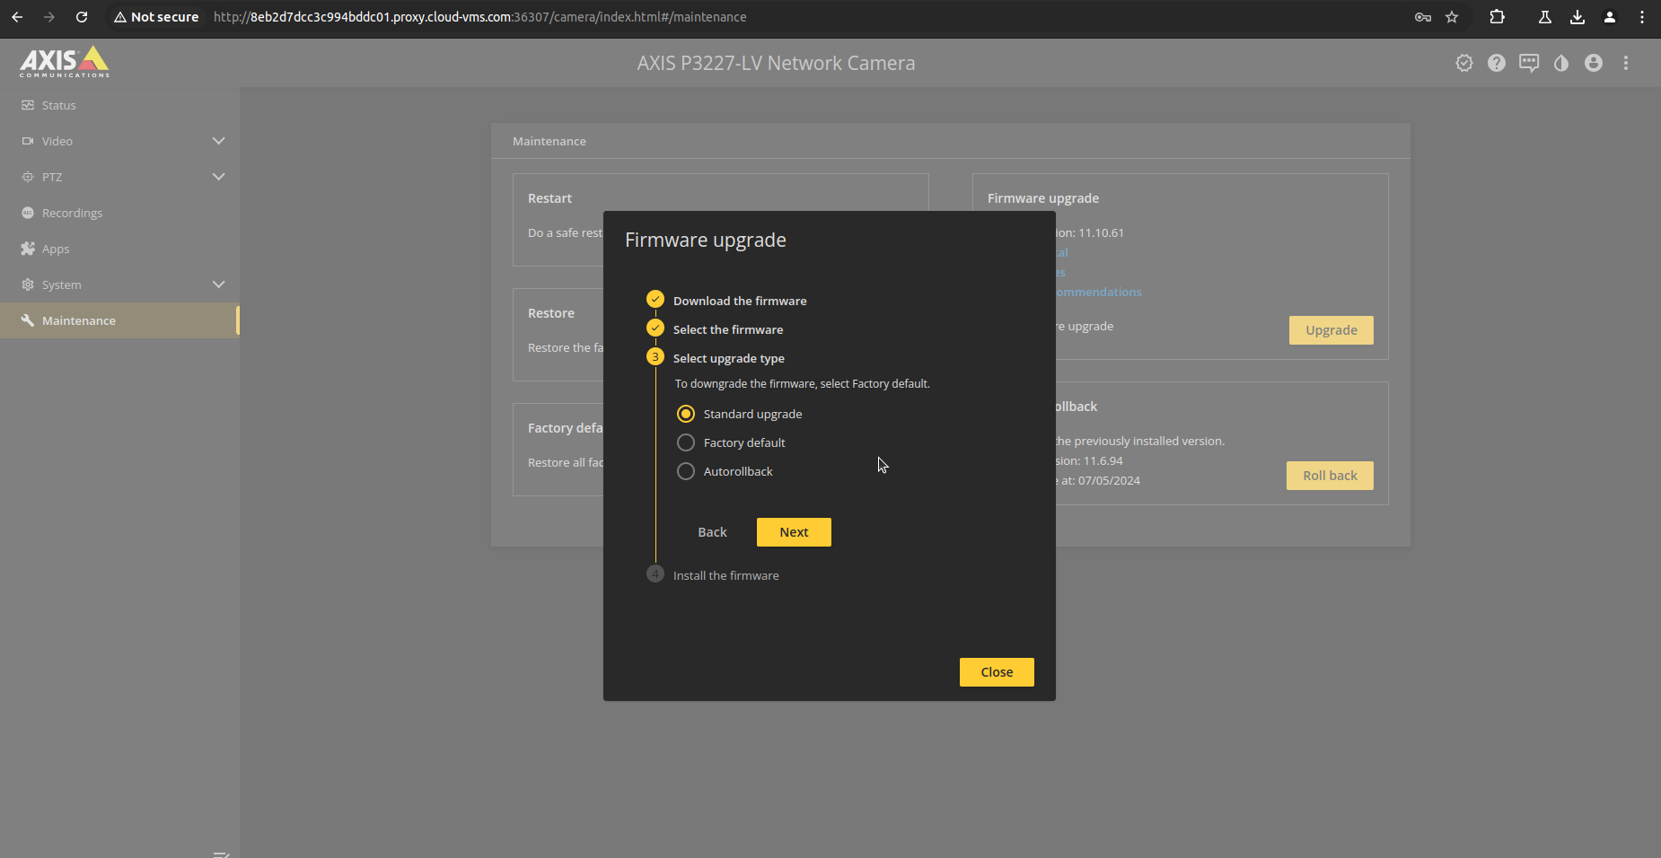The width and height of the screenshot is (1661, 858).
Task: Select the Standard upgrade option
Action: coord(685,414)
